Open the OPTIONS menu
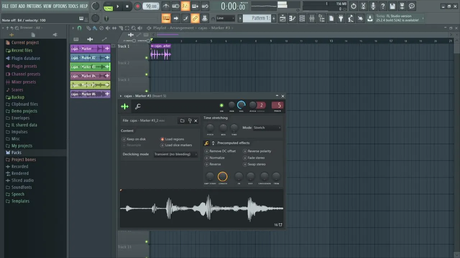The image size is (460, 258). pyautogui.click(x=60, y=6)
